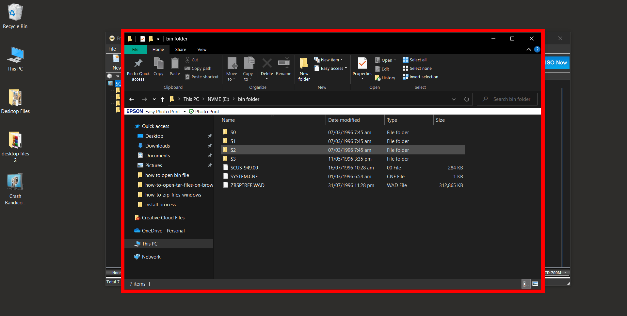Pin selected item to Quick access
This screenshot has width=627, height=316.
[138, 69]
